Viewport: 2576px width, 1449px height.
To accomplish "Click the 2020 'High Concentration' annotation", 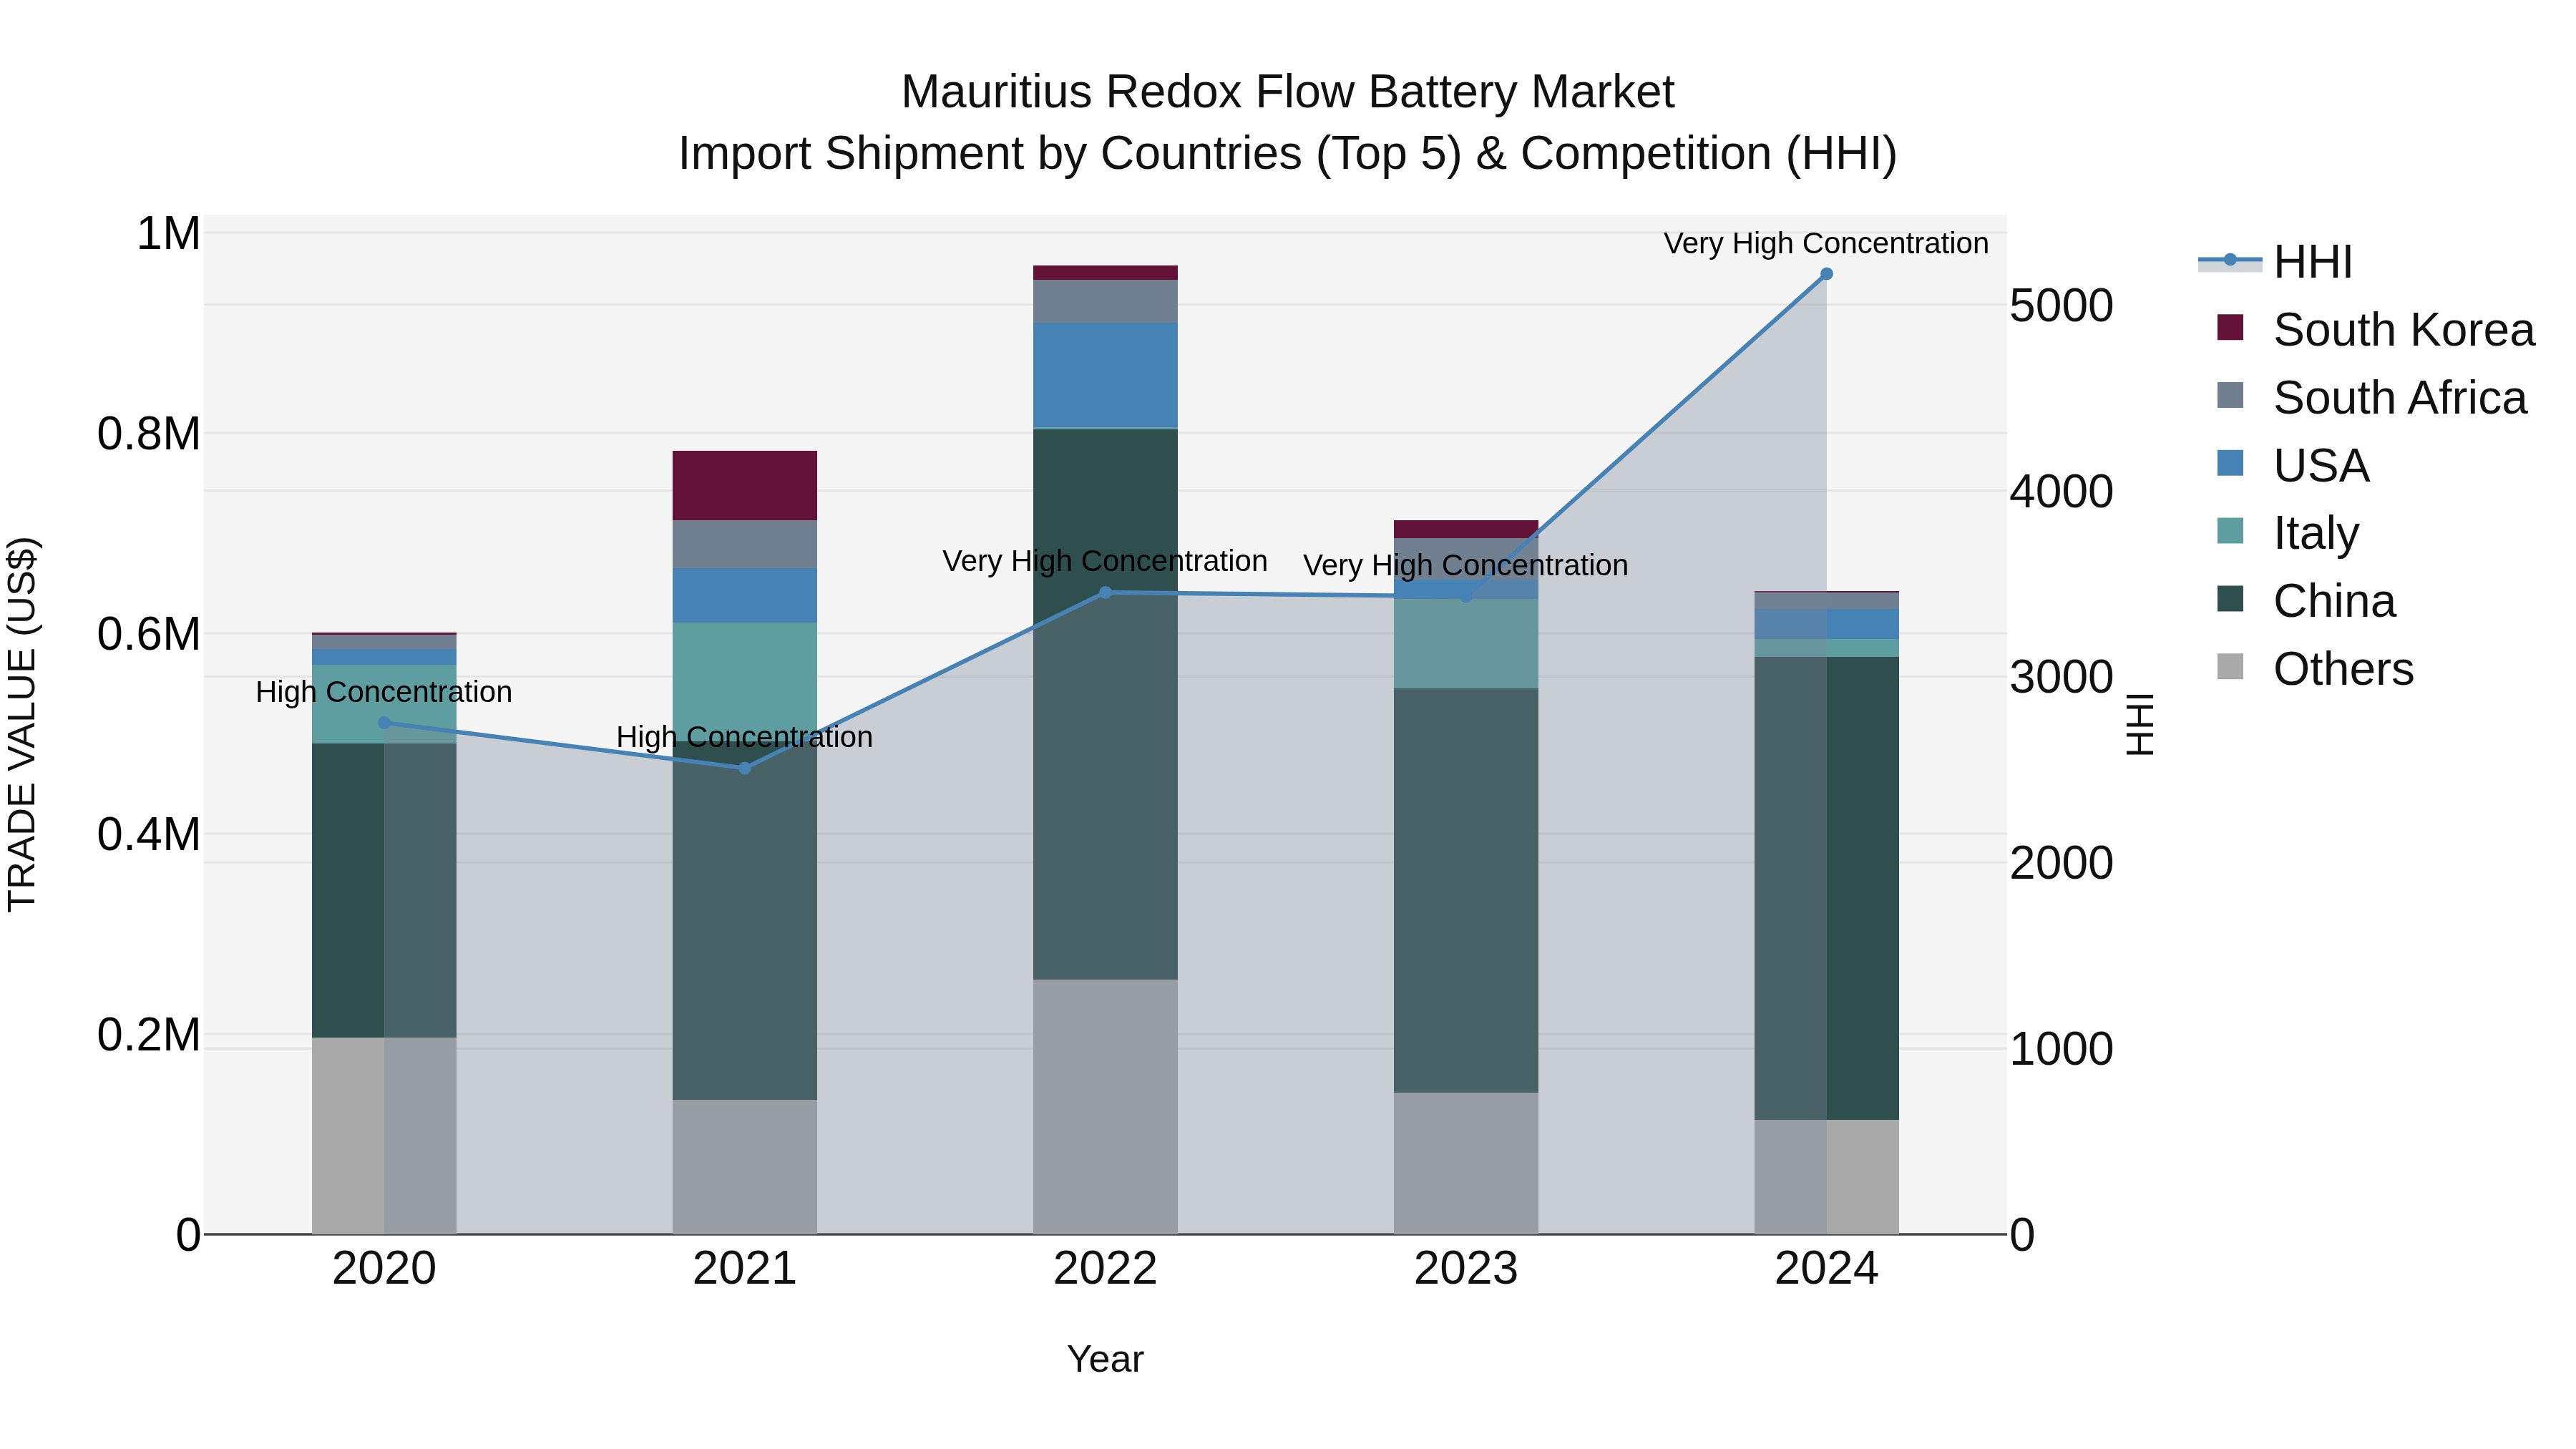I will pos(384,692).
